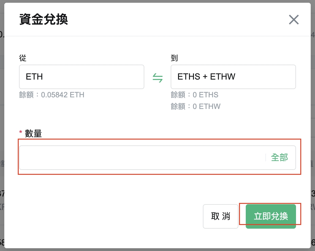
Task: Click the 餘額:0 ETHS balance text
Action: tap(195, 95)
